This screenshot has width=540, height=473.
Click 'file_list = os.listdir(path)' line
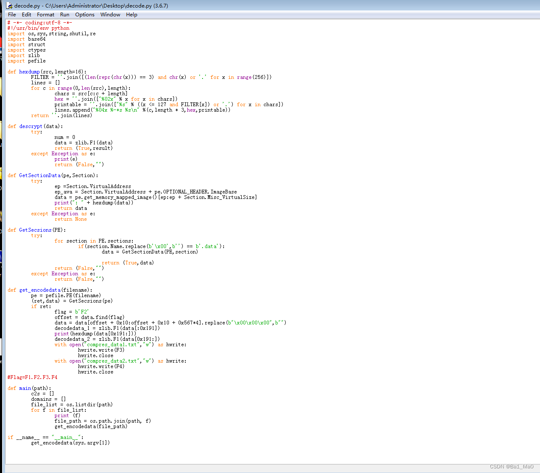(x=72, y=405)
